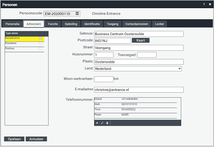Delete the phone number with trash icon
Screen dimensions: 214x147
coord(107,123)
